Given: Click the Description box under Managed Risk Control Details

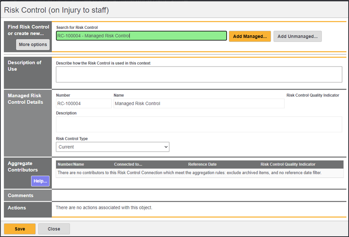Looking at the screenshot, I should pyautogui.click(x=199, y=124).
